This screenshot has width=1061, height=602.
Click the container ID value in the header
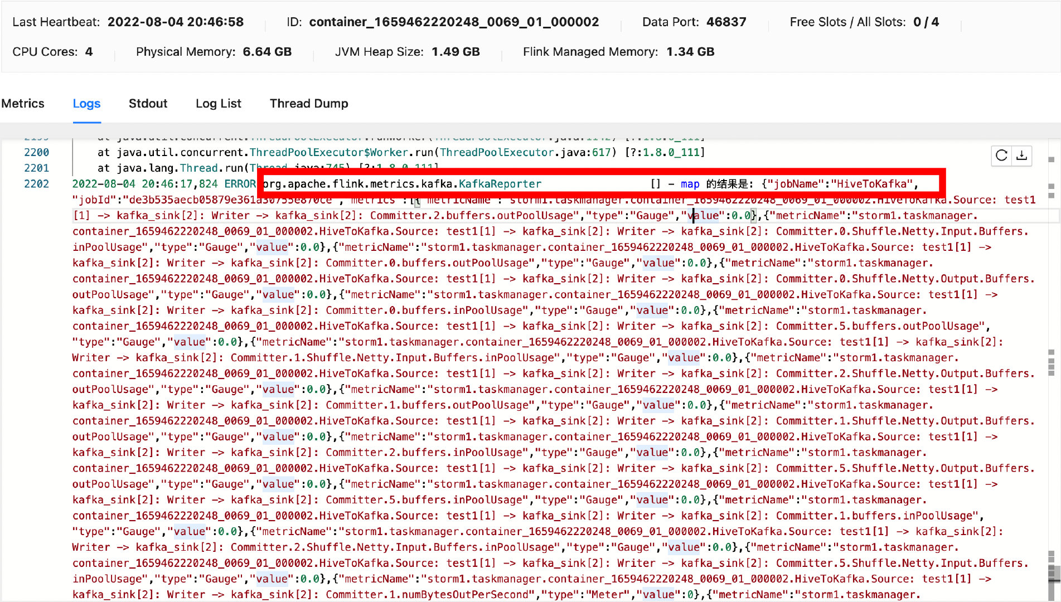455,22
